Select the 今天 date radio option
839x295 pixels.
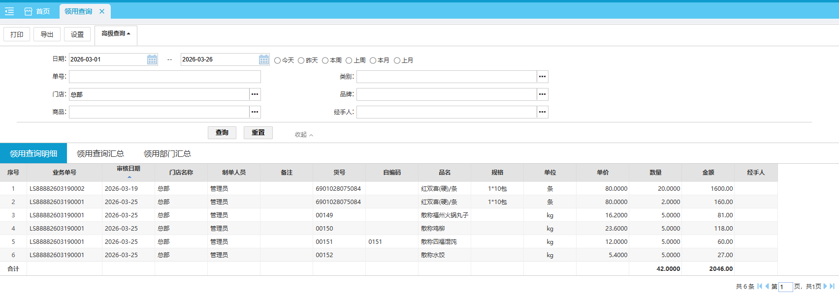[x=278, y=60]
